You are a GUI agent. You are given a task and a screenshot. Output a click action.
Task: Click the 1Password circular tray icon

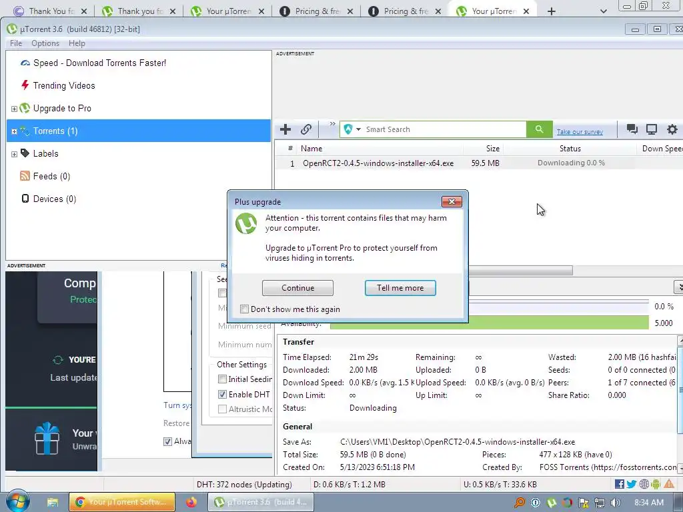[536, 503]
